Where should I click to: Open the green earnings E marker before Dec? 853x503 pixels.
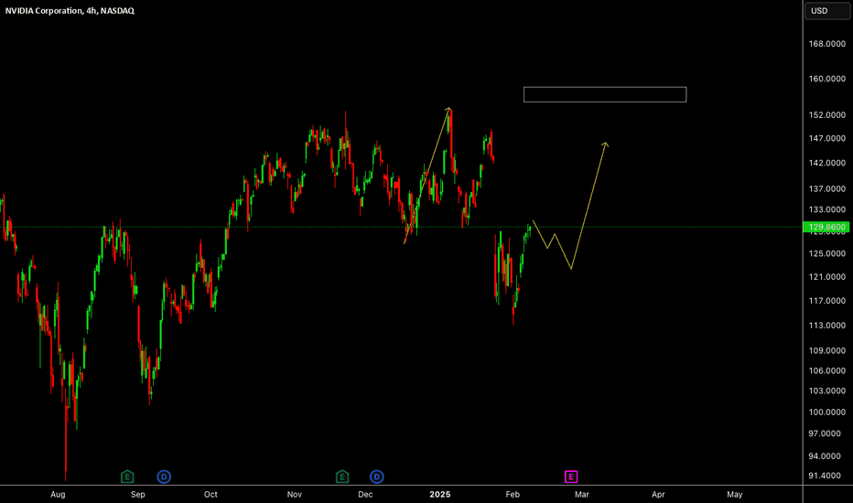click(x=341, y=476)
